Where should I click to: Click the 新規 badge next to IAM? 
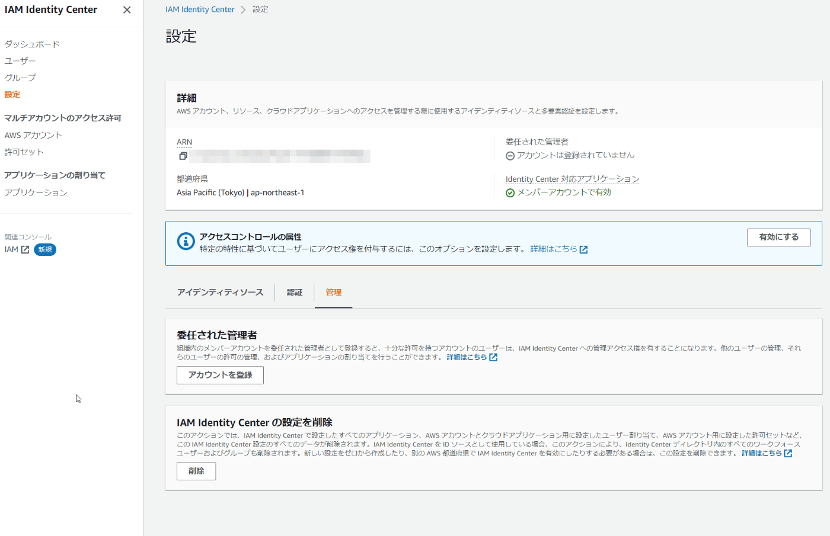(x=45, y=250)
